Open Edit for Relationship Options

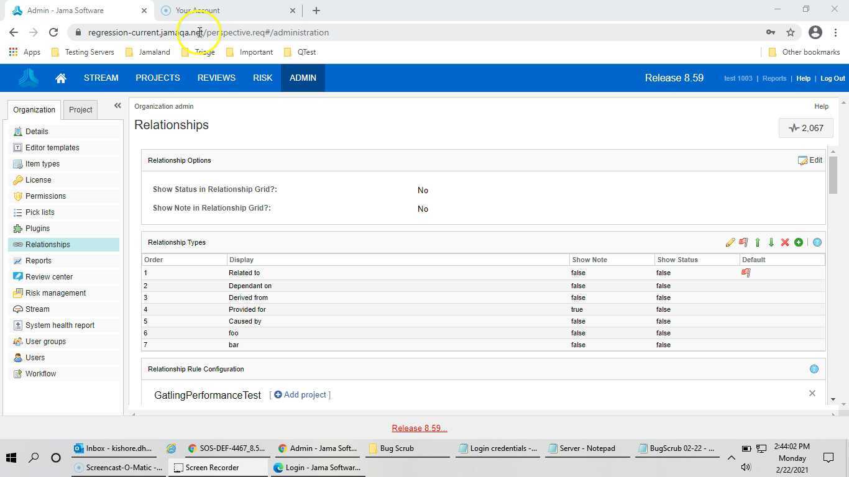[x=810, y=160]
